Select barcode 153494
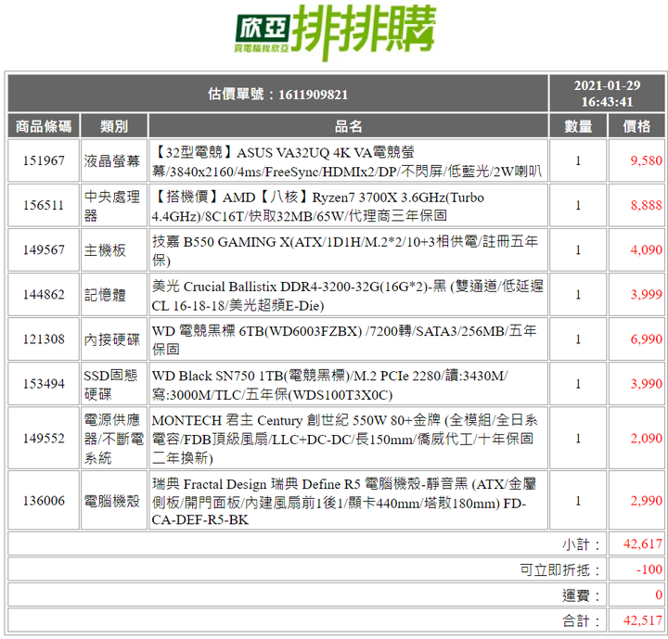Screen dimensions: 668x639 tap(44, 384)
